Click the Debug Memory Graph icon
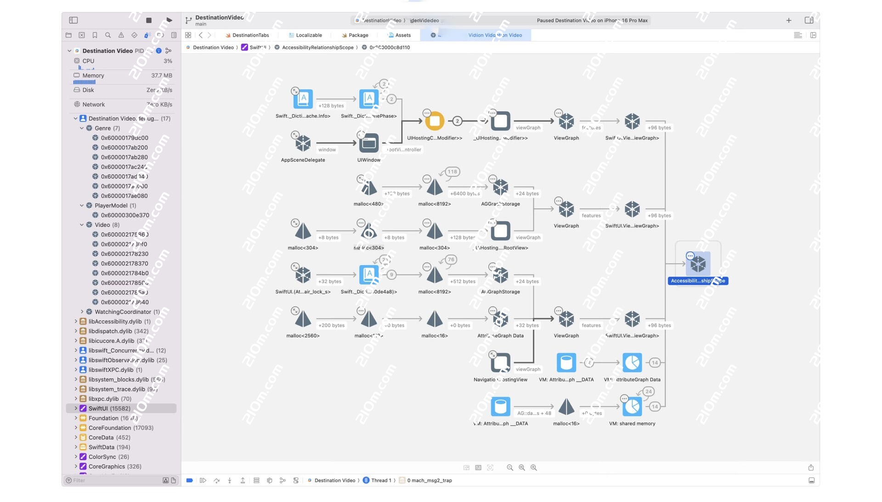Viewport: 882px width, 502px height. click(x=283, y=480)
